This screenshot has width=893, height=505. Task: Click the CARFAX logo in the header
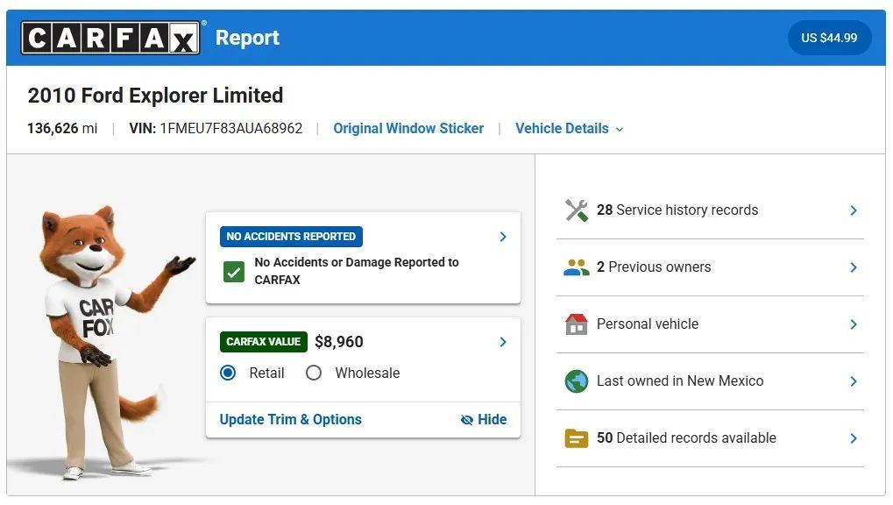pyautogui.click(x=111, y=38)
